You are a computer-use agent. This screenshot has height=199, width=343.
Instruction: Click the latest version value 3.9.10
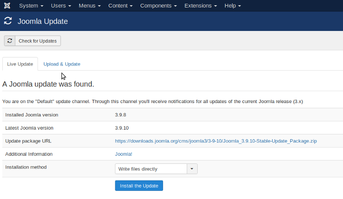pos(122,128)
